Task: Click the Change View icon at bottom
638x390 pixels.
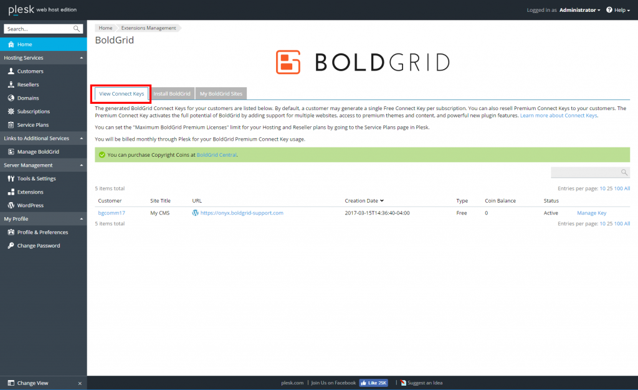Action: [x=11, y=383]
